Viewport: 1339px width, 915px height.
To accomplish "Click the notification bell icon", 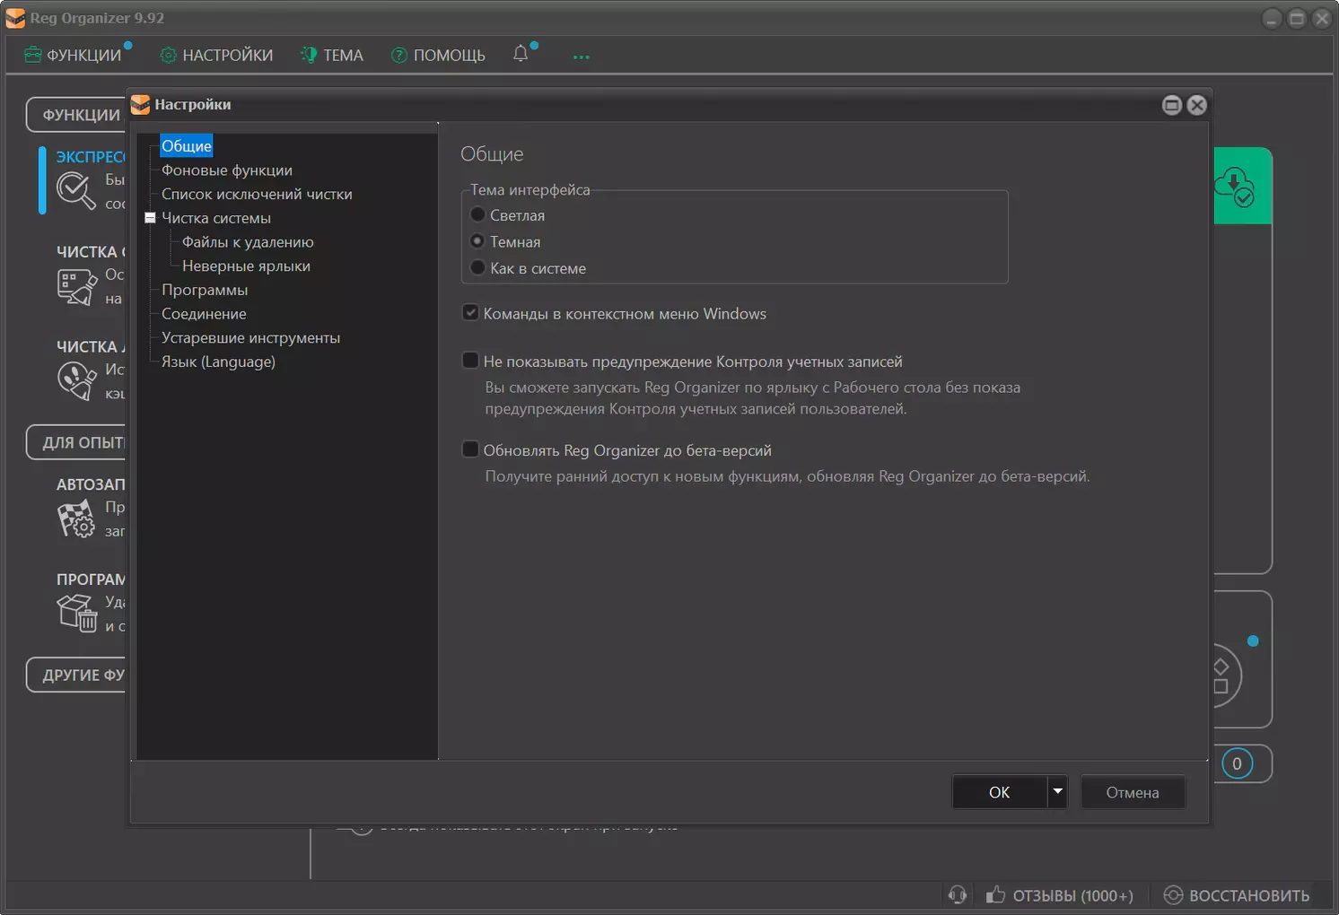I will point(521,54).
